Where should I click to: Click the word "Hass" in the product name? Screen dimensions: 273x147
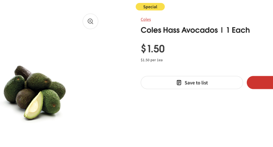(171, 30)
